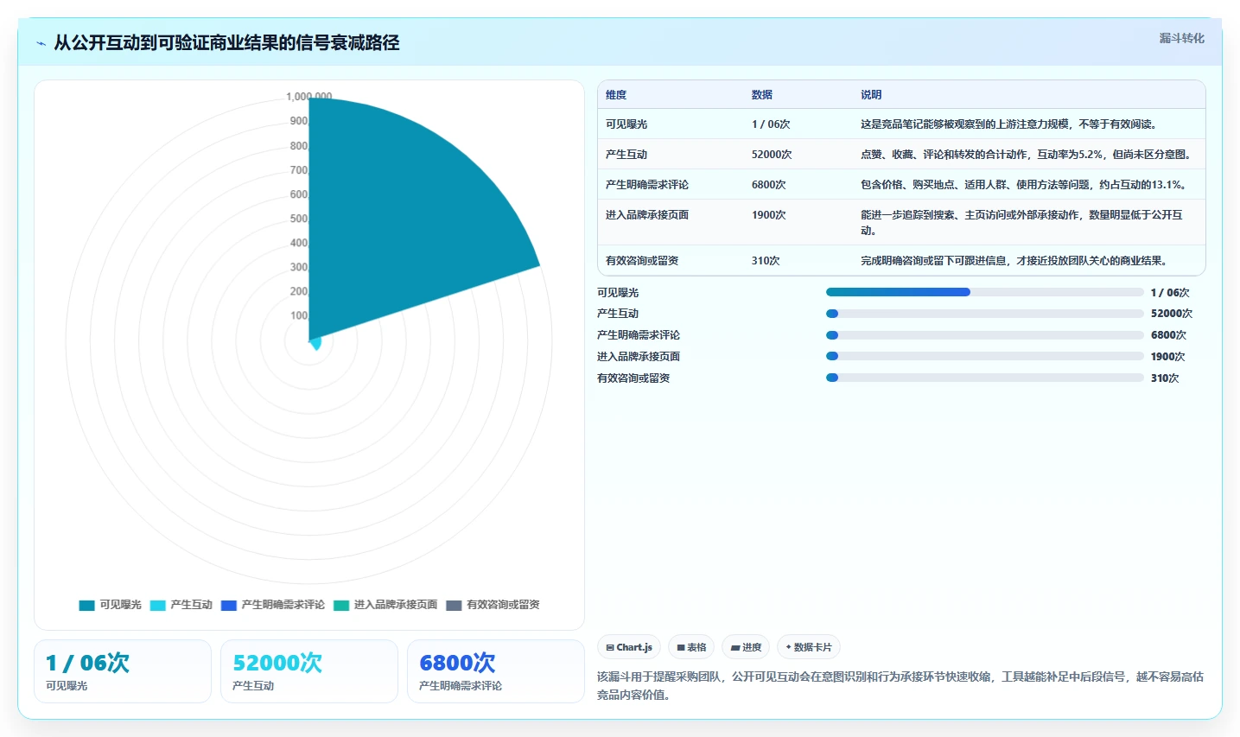
Task: Open the 6800次 data card
Action: pos(496,671)
